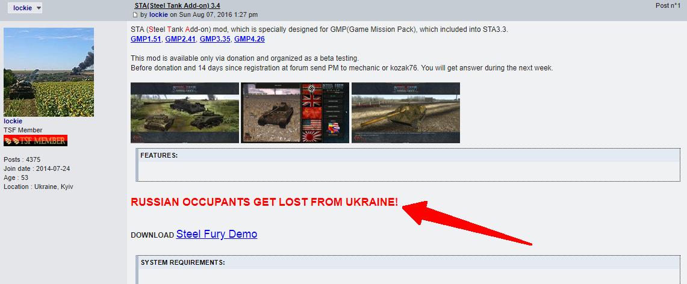This screenshot has width=687, height=284.
Task: Click the TSF MEMBER rank badge
Action: pos(36,140)
